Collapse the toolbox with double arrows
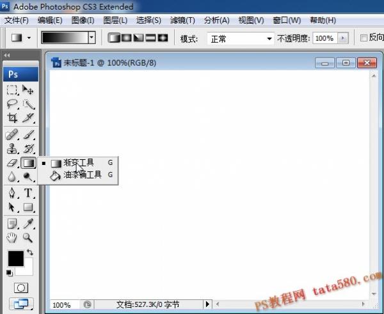This screenshot has width=384, height=314. (7, 55)
